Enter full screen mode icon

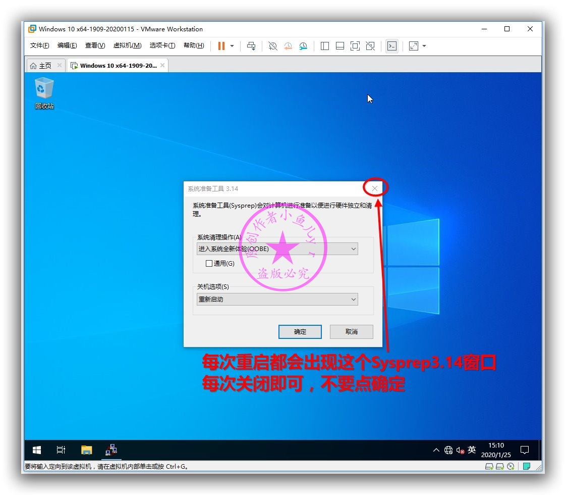[355, 46]
